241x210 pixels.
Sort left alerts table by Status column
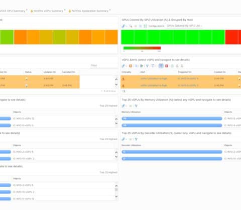[x=28, y=72]
